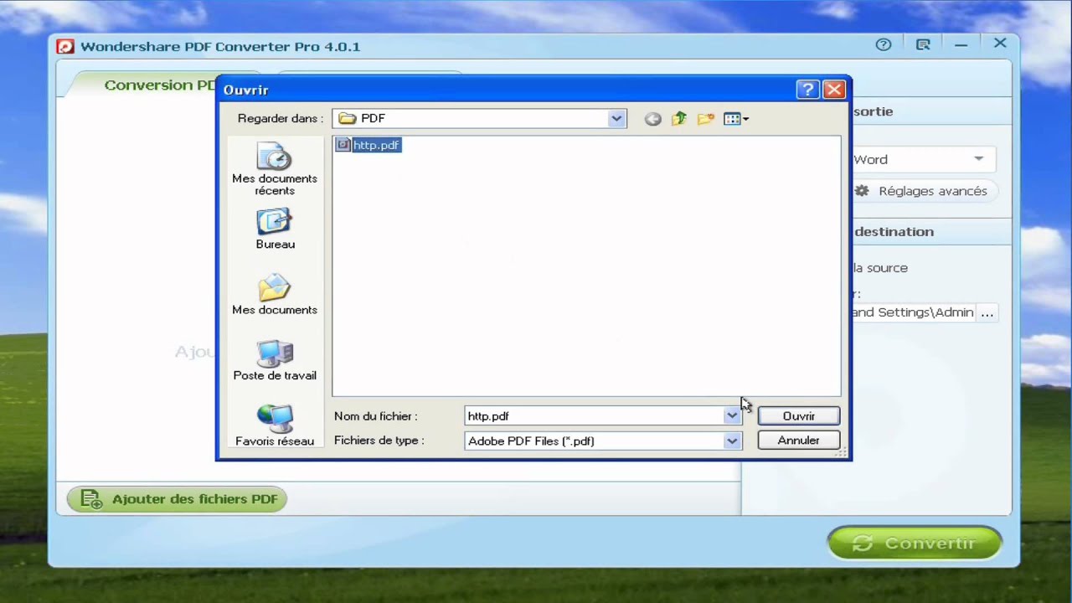Open Wondershare help icon in title bar
The width and height of the screenshot is (1072, 603).
pyautogui.click(x=884, y=45)
